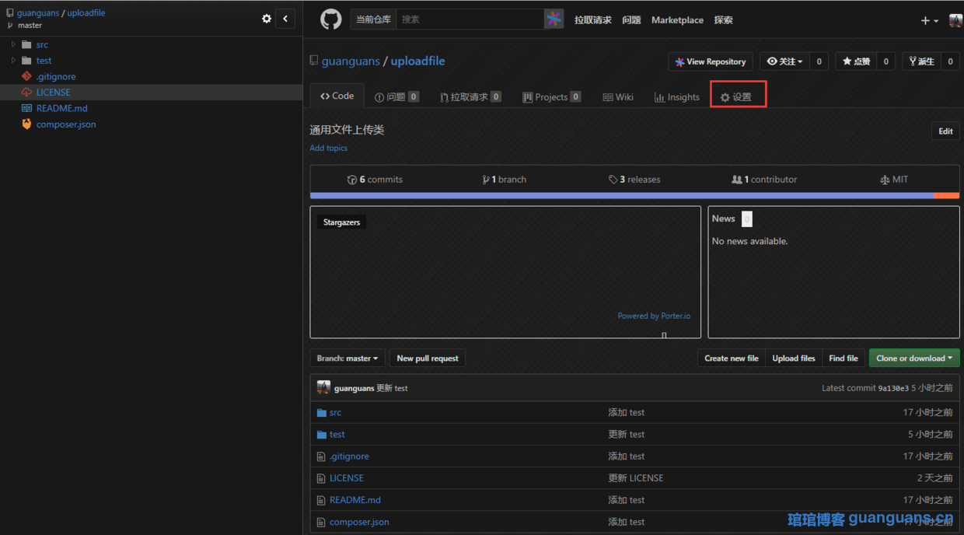The image size is (964, 535).
Task: Click the New pull request button
Action: (x=427, y=358)
